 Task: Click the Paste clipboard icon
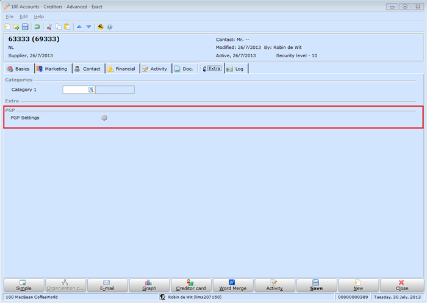pyautogui.click(x=67, y=27)
